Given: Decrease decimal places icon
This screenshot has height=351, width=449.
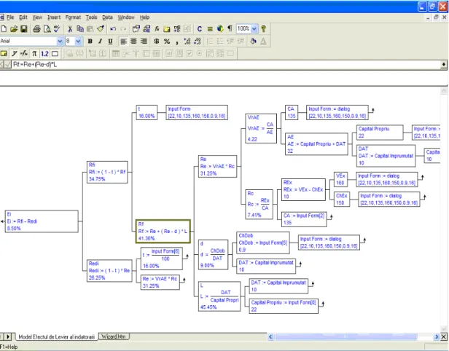Looking at the screenshot, I should pyautogui.click(x=198, y=42).
